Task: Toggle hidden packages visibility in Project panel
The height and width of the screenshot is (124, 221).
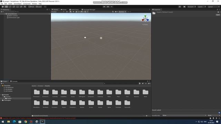Action: [149, 83]
